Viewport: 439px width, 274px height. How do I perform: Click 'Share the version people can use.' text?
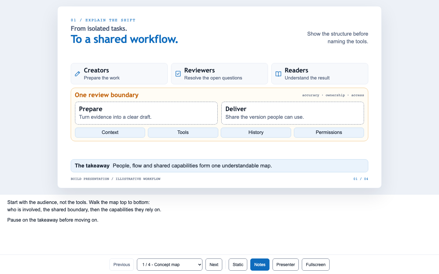click(x=265, y=117)
